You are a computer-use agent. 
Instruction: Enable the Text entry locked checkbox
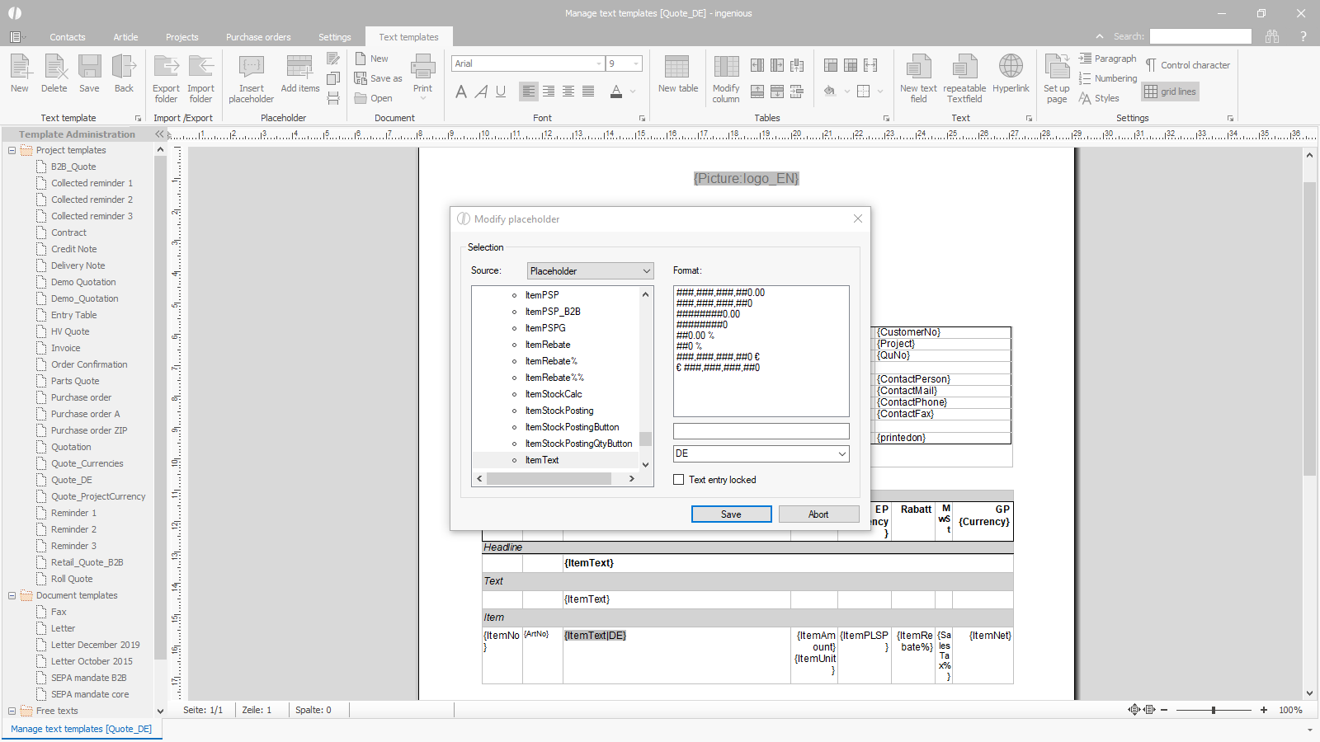click(679, 480)
